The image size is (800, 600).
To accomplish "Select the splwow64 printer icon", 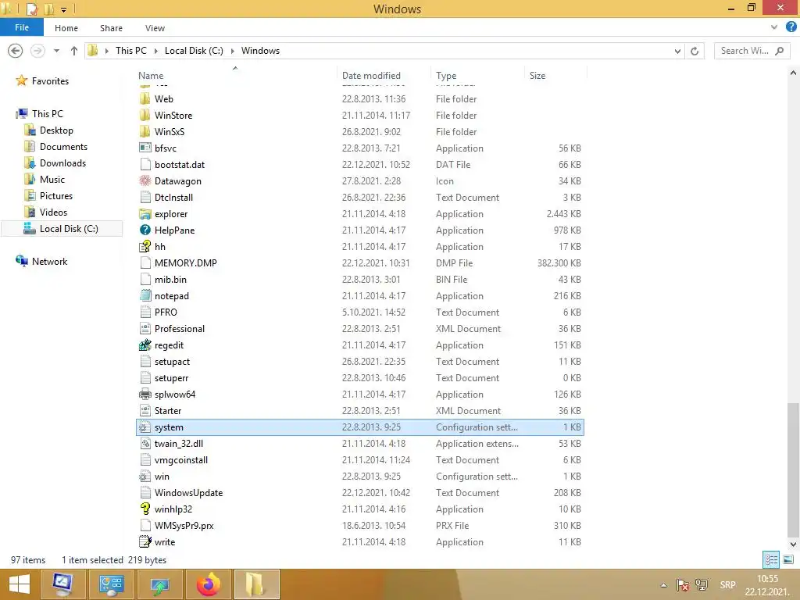I will click(x=145, y=394).
